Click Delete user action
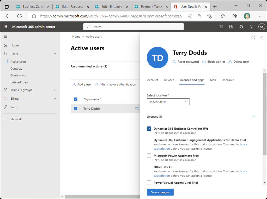267x199 pixels. click(239, 62)
